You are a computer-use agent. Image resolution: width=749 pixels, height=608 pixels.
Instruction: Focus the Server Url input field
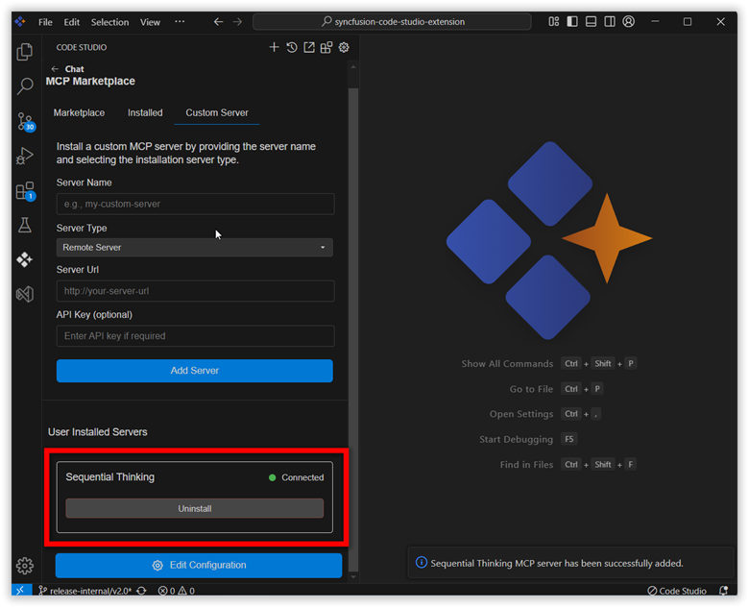[x=195, y=291]
